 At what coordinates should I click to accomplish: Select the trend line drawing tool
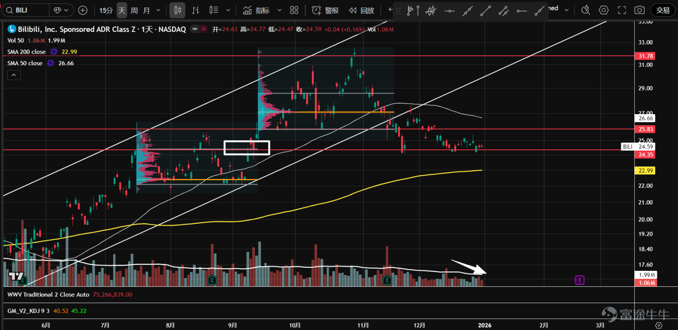point(485,11)
